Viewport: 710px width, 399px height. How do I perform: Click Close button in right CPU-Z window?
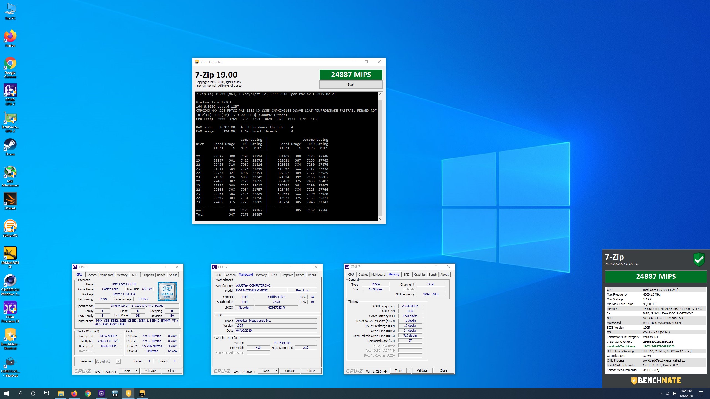coord(443,370)
